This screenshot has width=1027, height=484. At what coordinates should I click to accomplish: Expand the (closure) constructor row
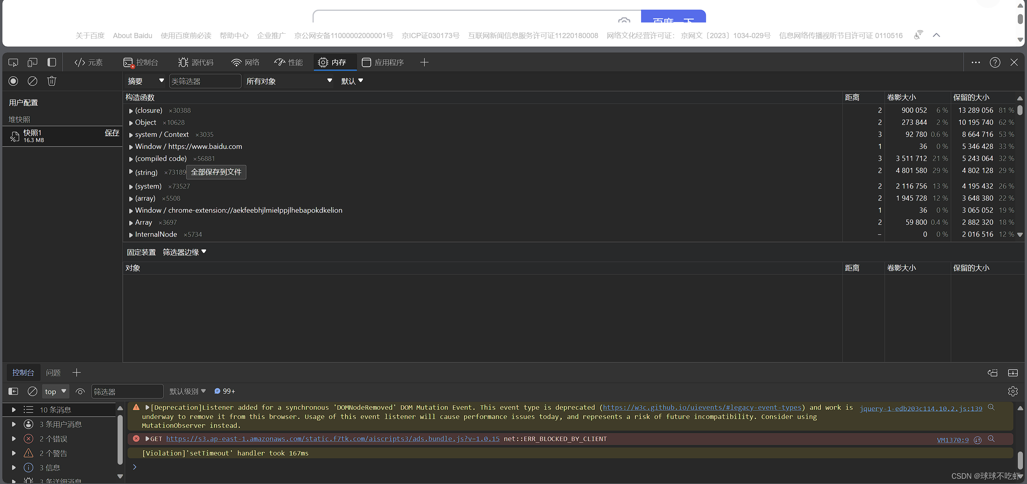(131, 111)
